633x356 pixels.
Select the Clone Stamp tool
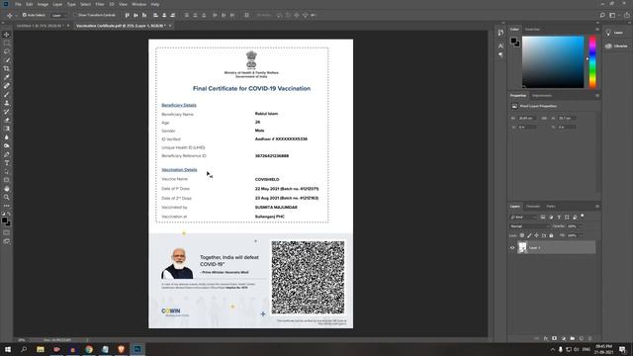(7, 103)
